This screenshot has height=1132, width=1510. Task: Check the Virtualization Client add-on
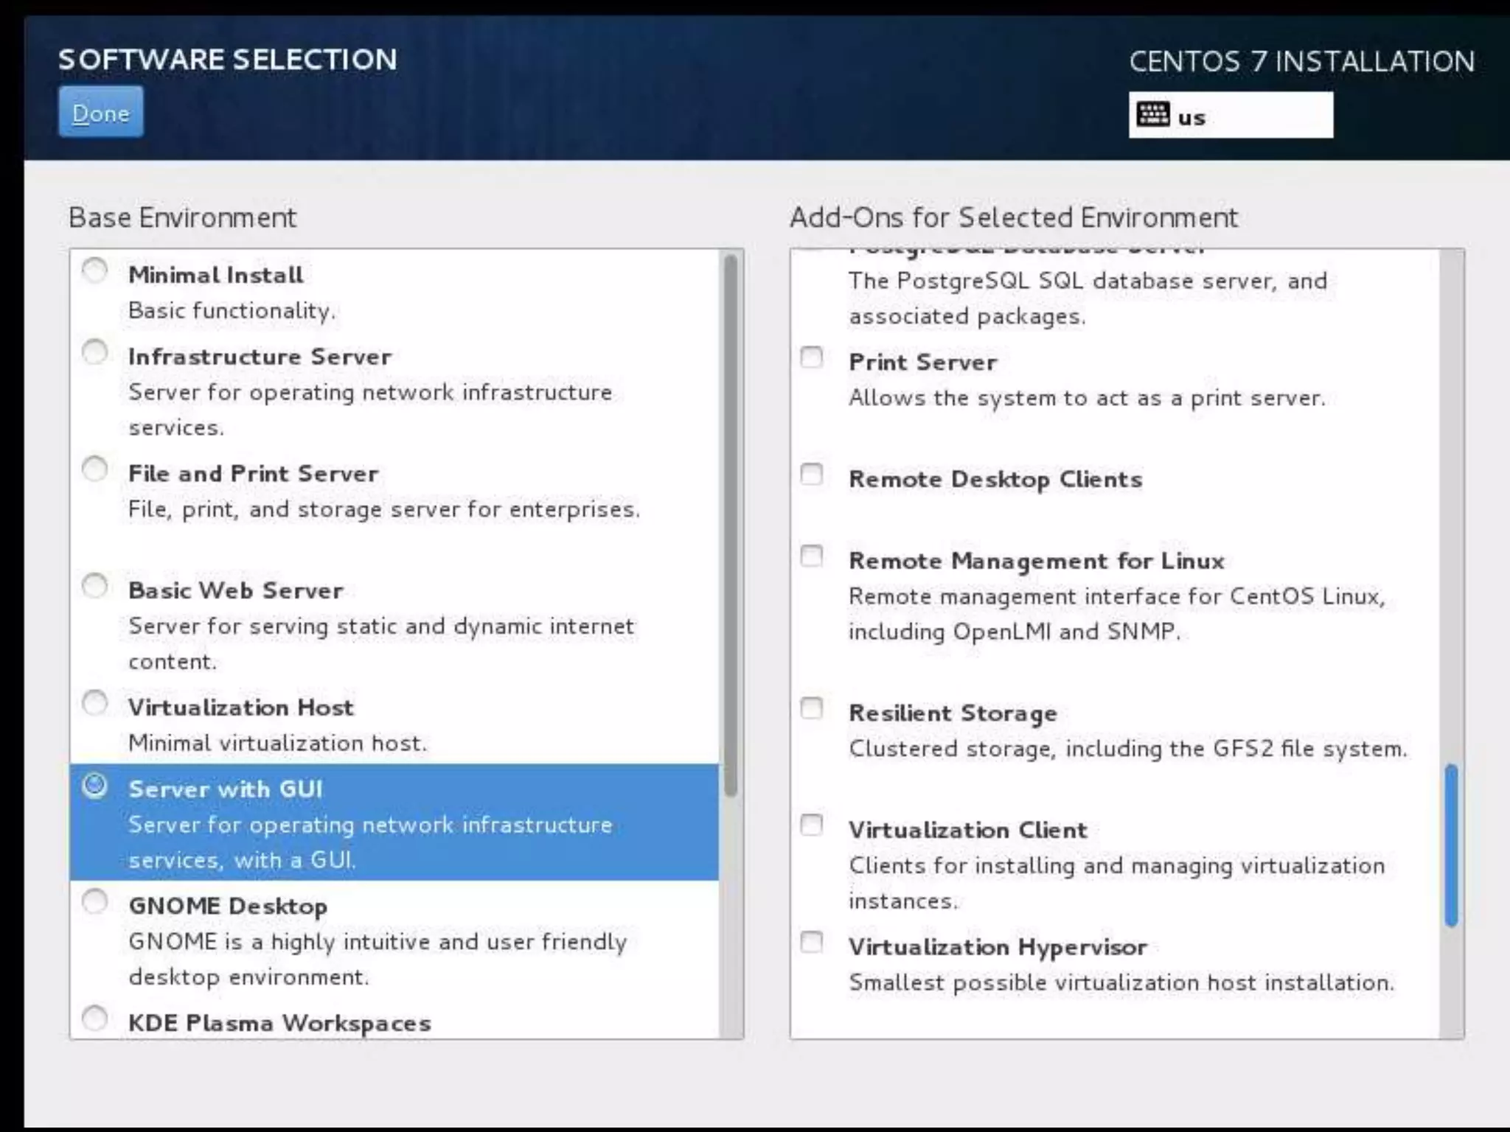click(x=812, y=825)
